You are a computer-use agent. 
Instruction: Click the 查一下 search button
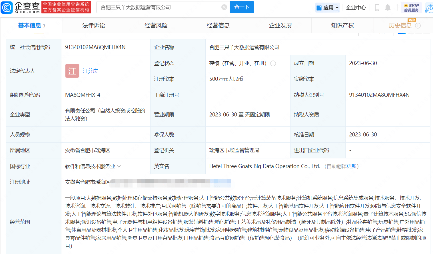tap(242, 7)
